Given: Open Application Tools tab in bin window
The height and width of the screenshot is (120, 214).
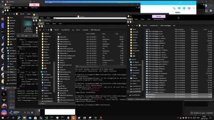Looking at the screenshot, I should point(158,19).
